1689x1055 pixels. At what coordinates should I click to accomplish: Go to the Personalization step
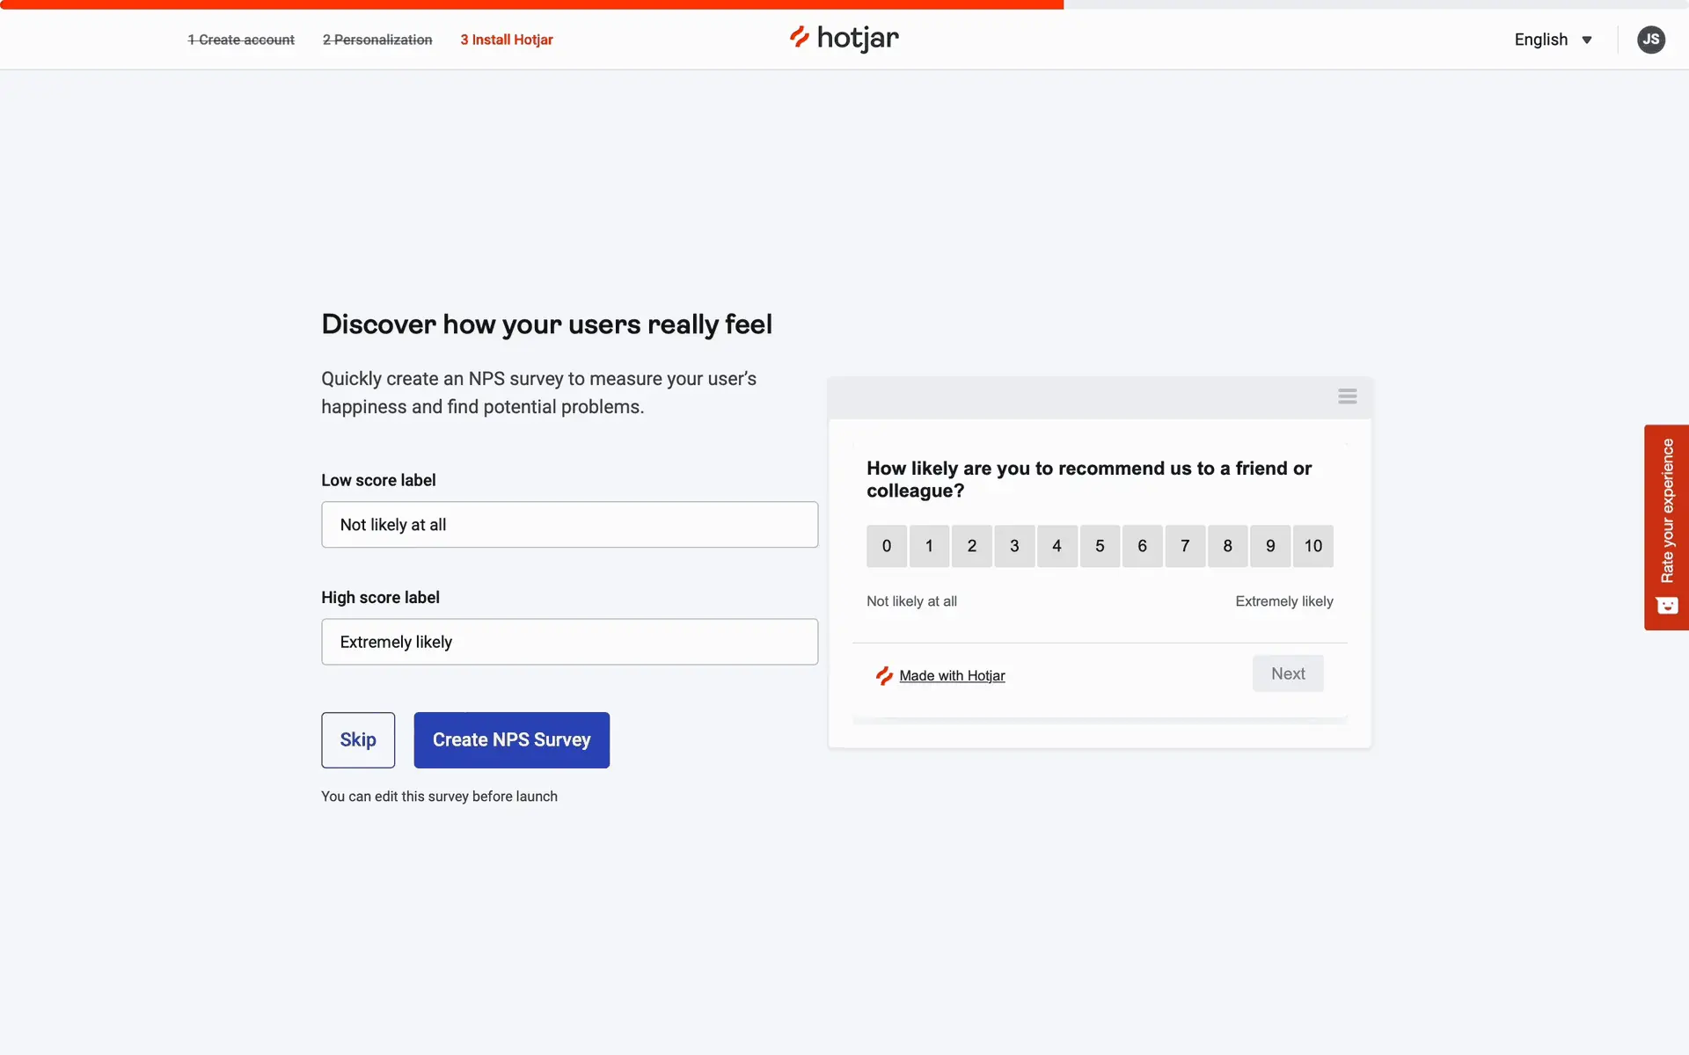tap(377, 40)
